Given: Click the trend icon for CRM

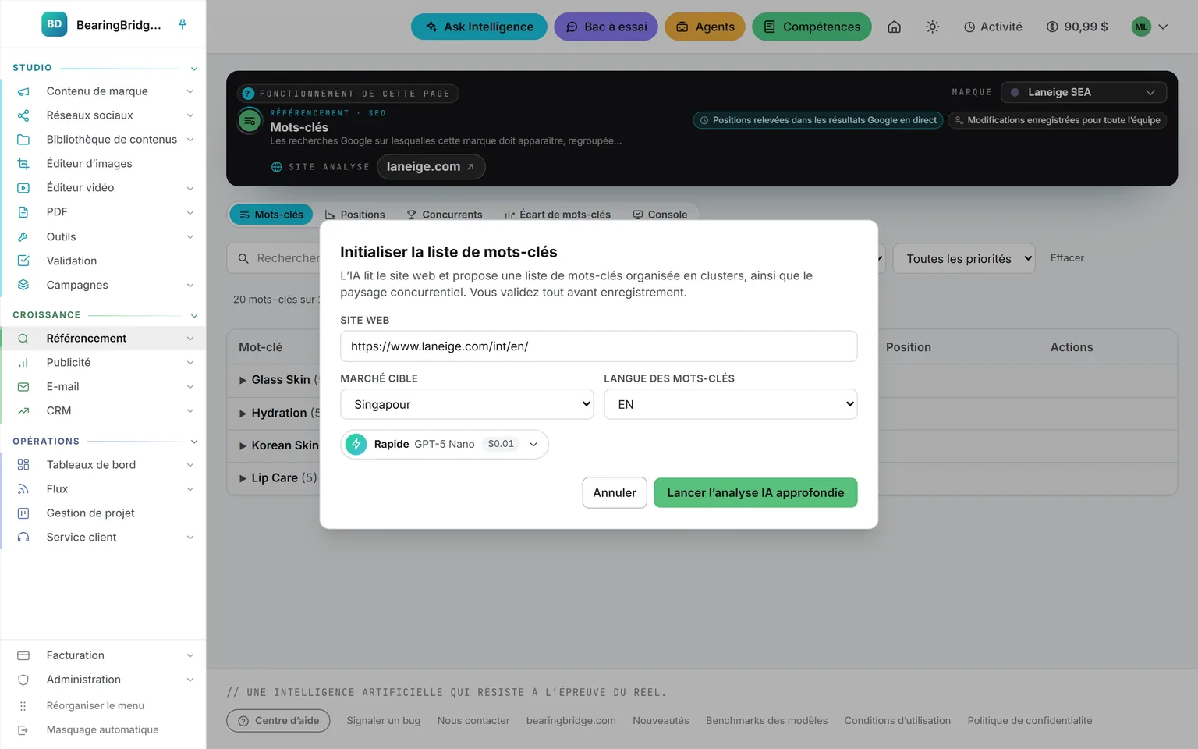Looking at the screenshot, I should 23,411.
